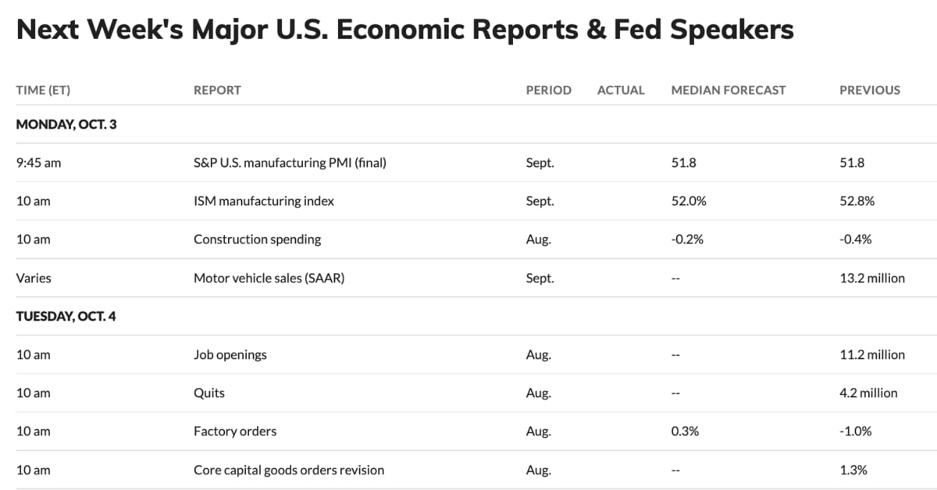Click the page title about Economic Reports

404,30
